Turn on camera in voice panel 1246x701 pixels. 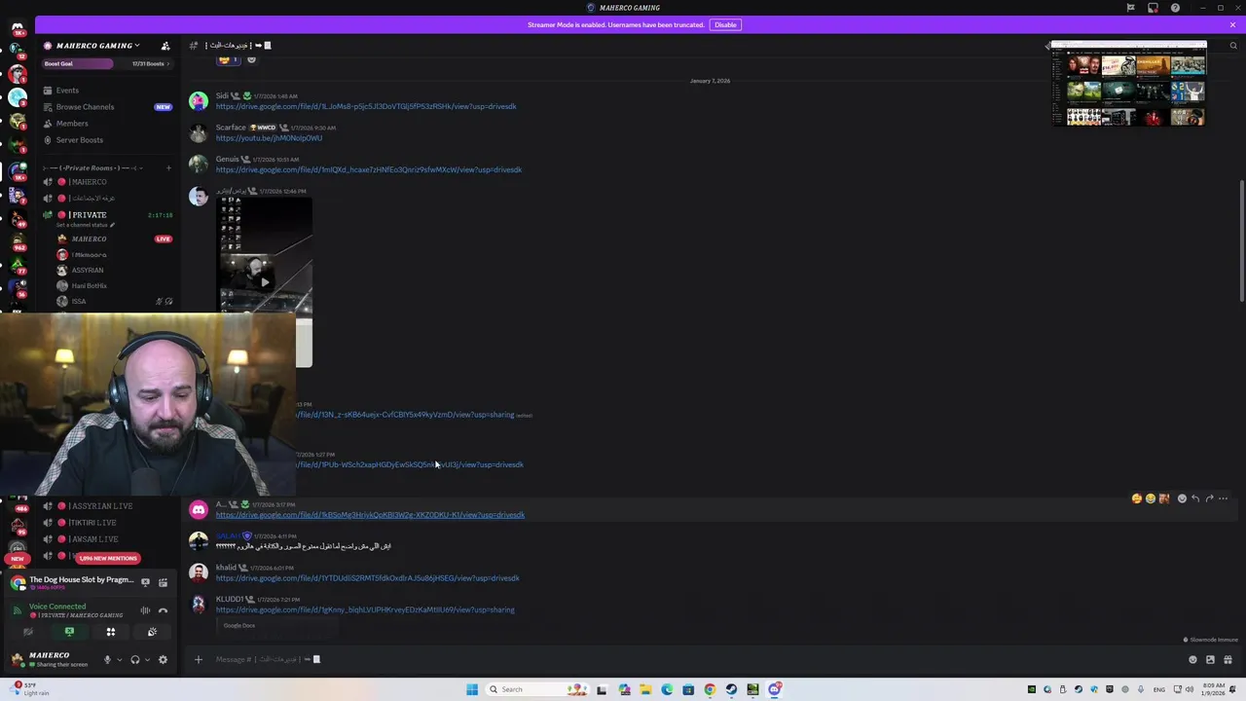pos(28,632)
